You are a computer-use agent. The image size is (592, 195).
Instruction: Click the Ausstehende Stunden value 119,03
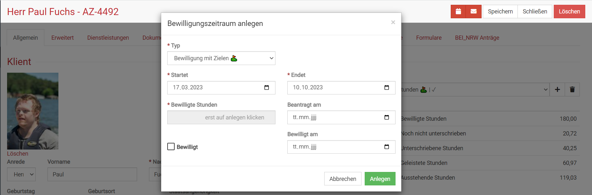[x=568, y=178]
